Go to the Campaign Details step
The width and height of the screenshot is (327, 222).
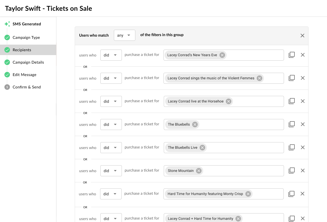pyautogui.click(x=28, y=62)
